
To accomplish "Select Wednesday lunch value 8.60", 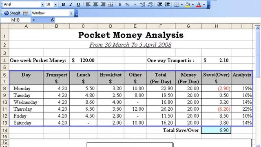I will click(x=83, y=102).
